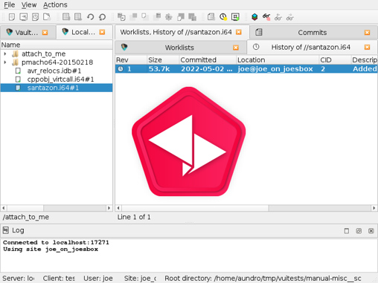Expand the attach_to_me folder

5,53
